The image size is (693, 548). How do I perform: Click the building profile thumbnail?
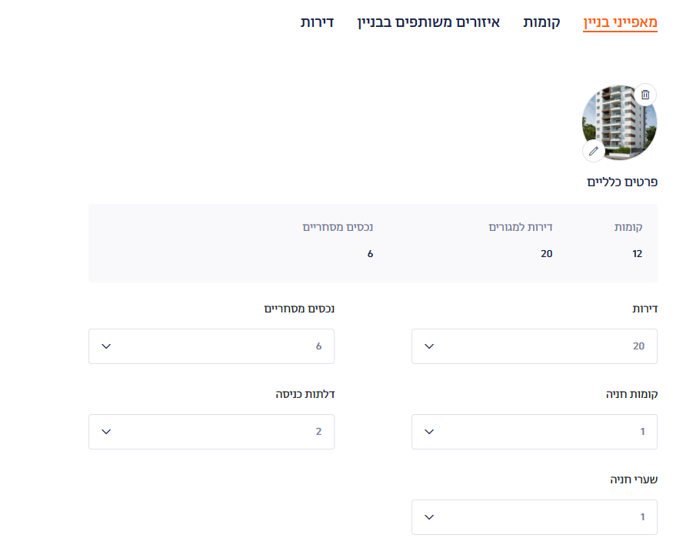click(x=619, y=122)
